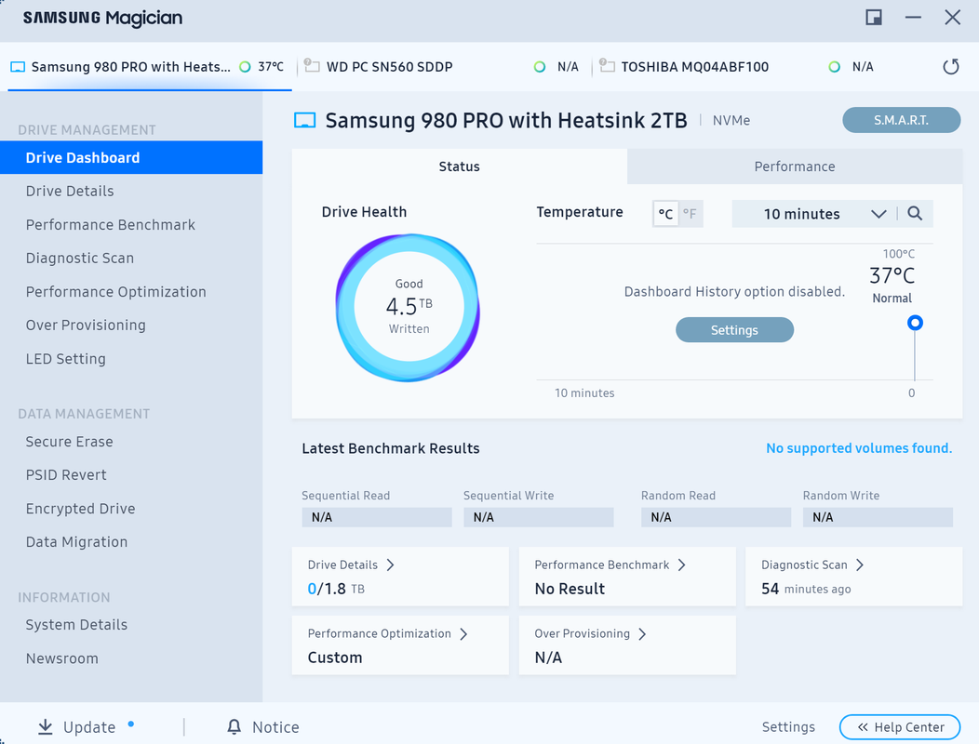Click the Sequential Write N/A field
Viewport: 979px width, 744px height.
(x=538, y=517)
